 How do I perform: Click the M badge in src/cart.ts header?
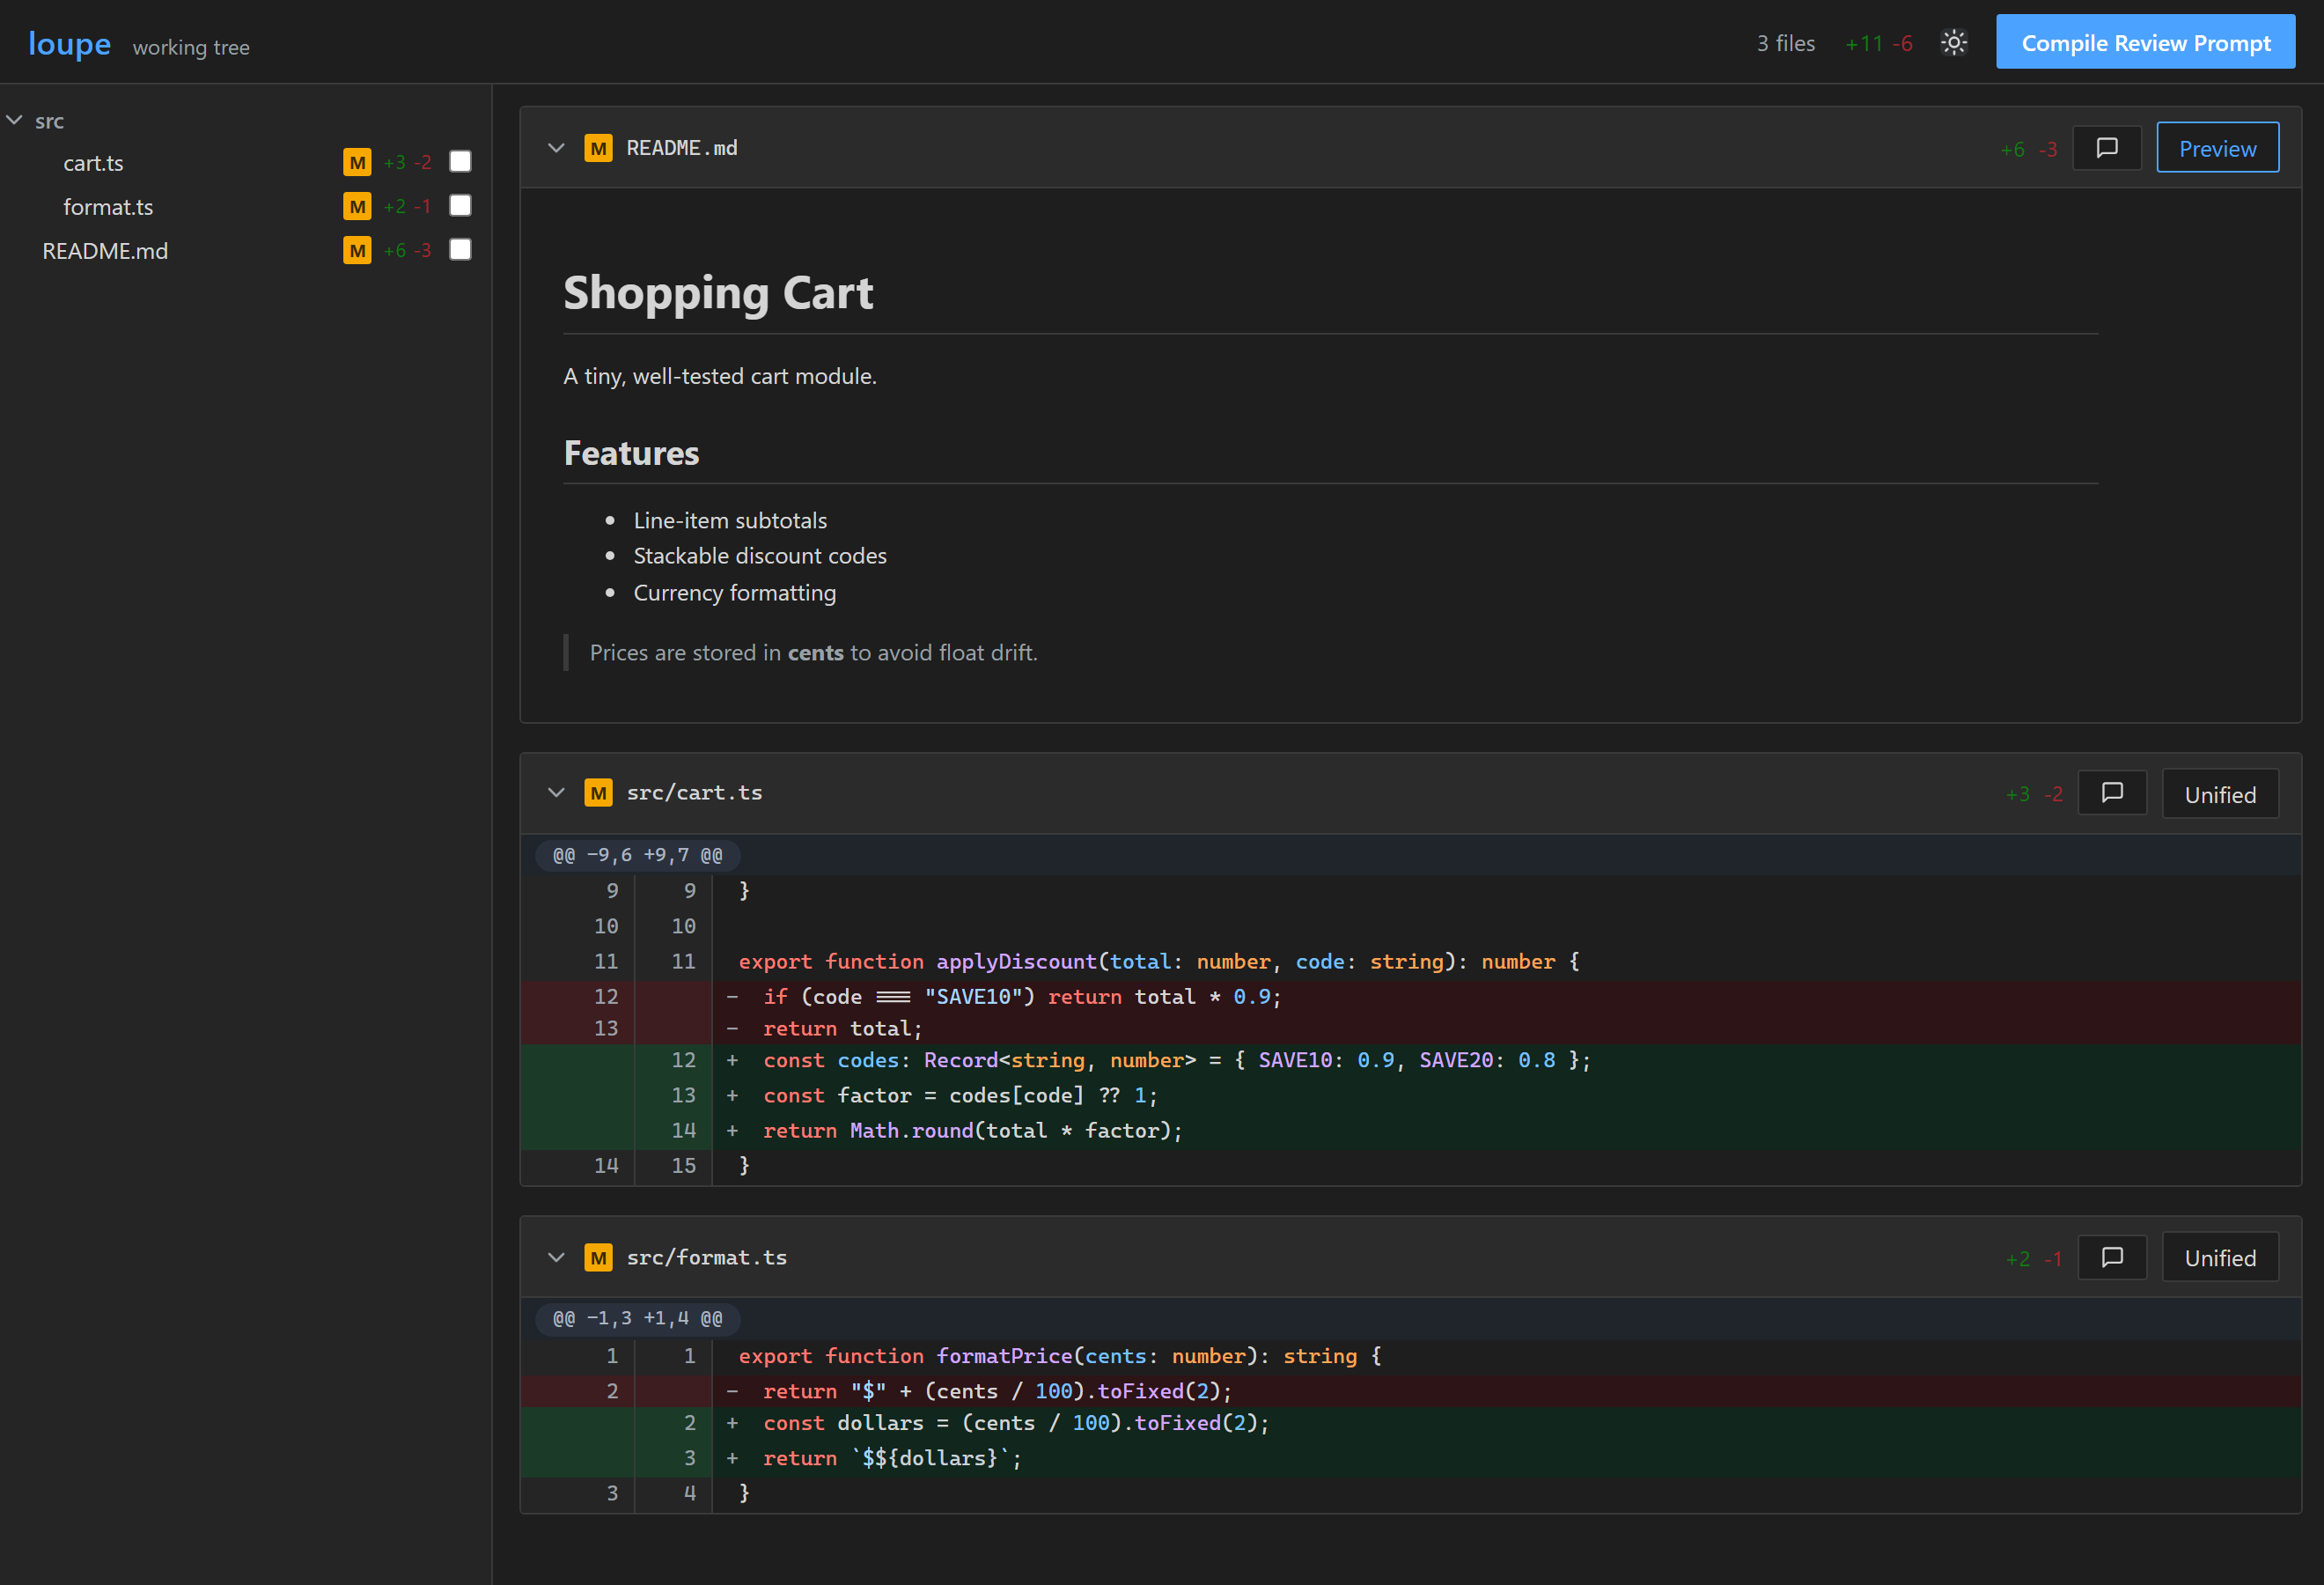598,793
